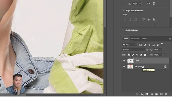Switch to the Paths tab
Viewport: 172px width, 97px height.
[144, 39]
